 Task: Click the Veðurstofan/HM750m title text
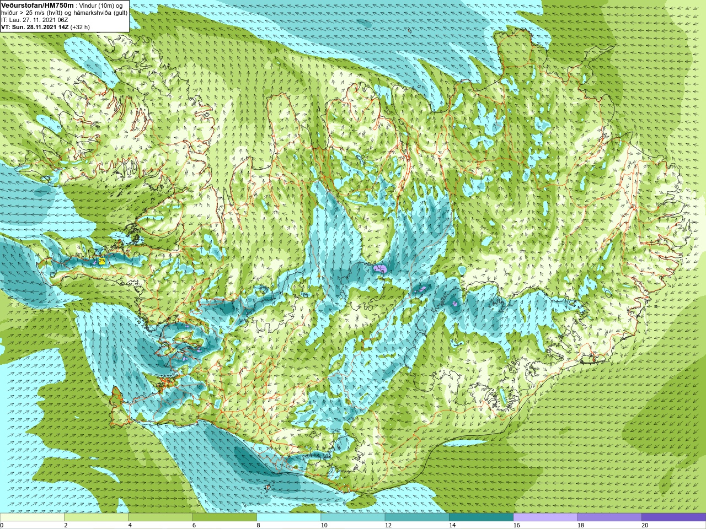(x=38, y=5)
